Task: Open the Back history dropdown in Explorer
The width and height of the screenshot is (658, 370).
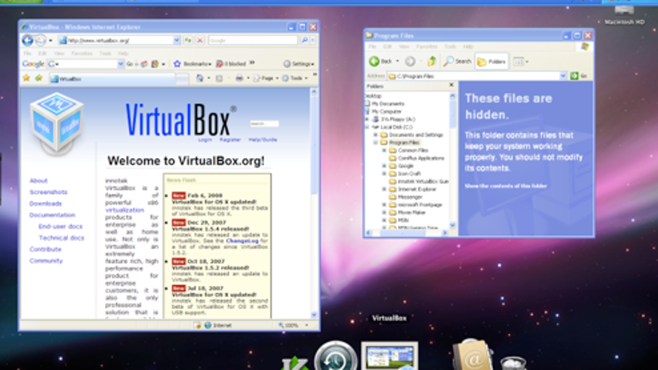Action: 397,61
